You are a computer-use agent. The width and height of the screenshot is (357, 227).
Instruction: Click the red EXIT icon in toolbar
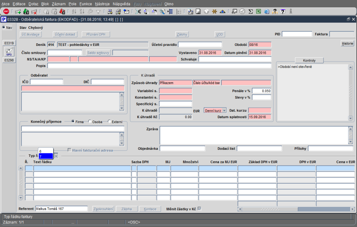(6, 11)
